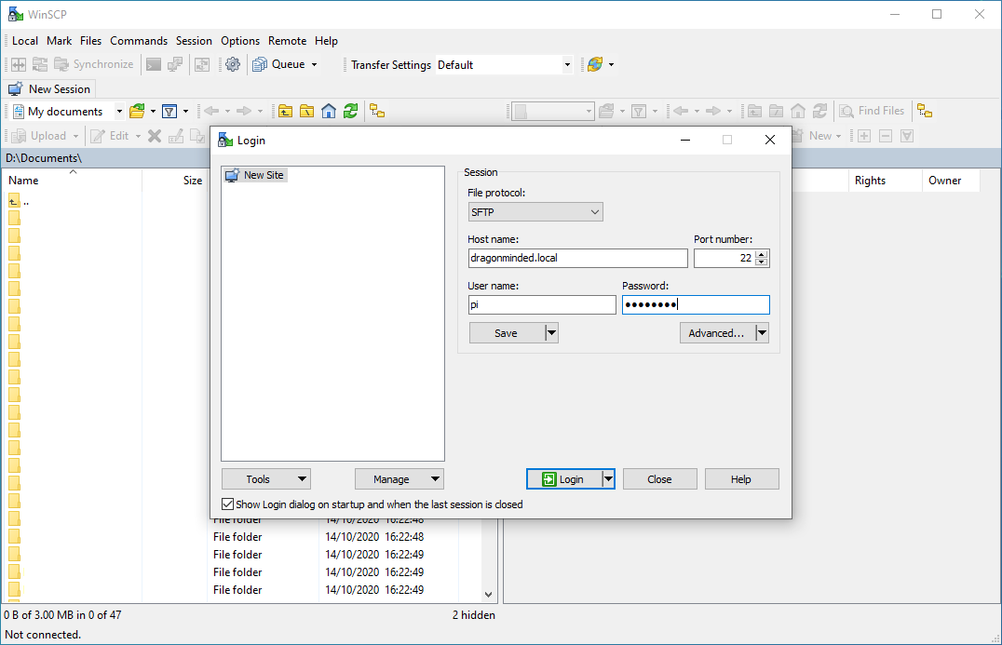Screen dimensions: 1002x645
Task: Click the Upload toolbar icon
Action: (39, 136)
